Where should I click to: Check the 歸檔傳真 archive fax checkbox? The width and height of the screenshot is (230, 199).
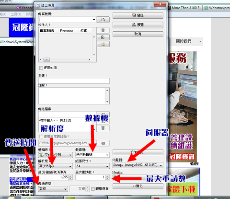pos(93,189)
